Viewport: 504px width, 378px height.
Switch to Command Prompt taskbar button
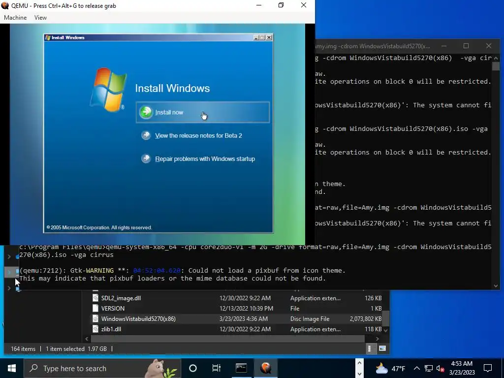(241, 368)
